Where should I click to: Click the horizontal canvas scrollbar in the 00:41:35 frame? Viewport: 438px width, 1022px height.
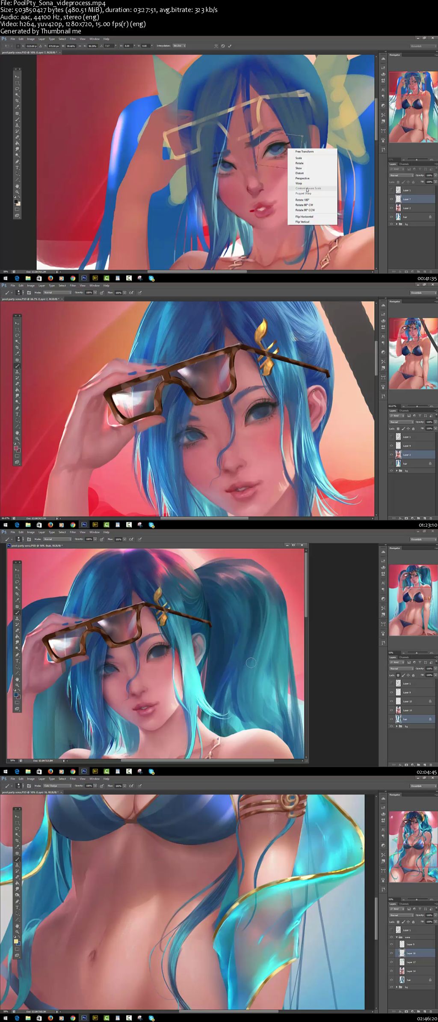coord(197,271)
